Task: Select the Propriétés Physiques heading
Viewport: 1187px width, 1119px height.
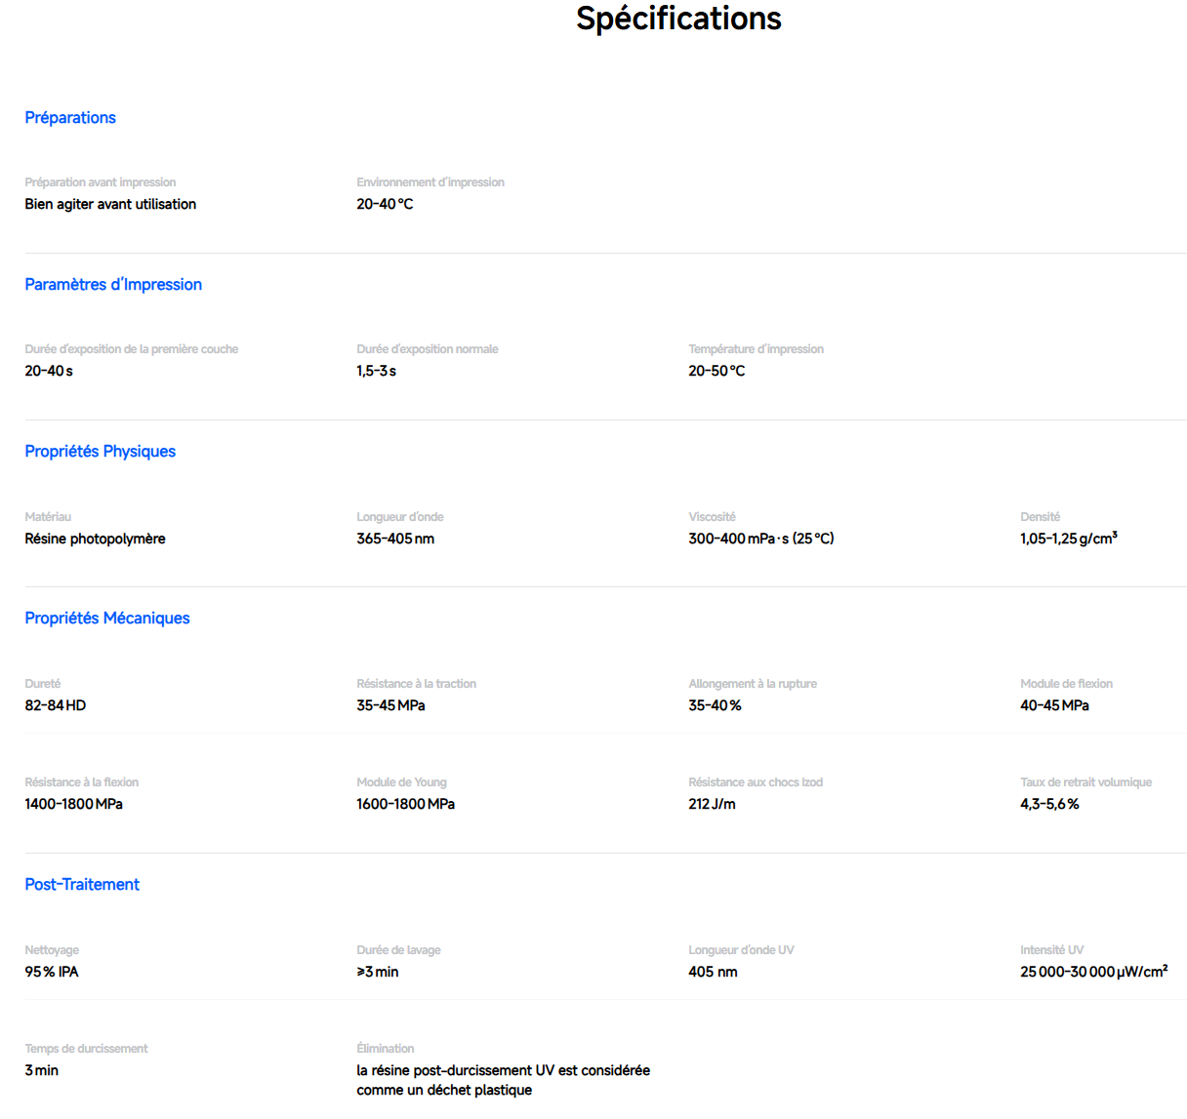Action: 101,452
